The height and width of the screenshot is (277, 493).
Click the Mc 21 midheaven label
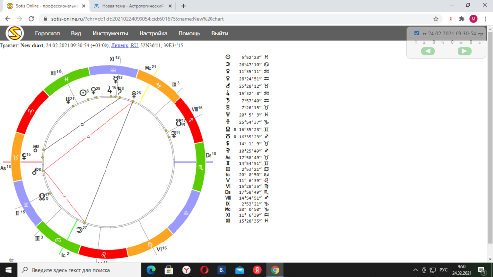point(150,68)
